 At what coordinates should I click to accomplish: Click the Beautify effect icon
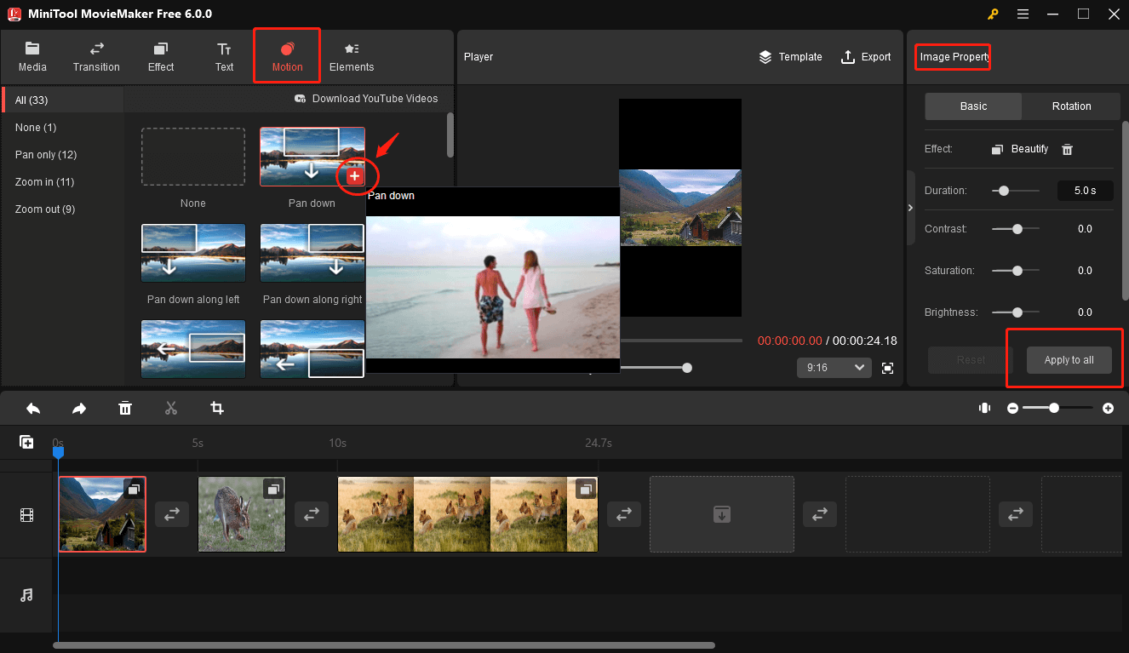coord(998,149)
